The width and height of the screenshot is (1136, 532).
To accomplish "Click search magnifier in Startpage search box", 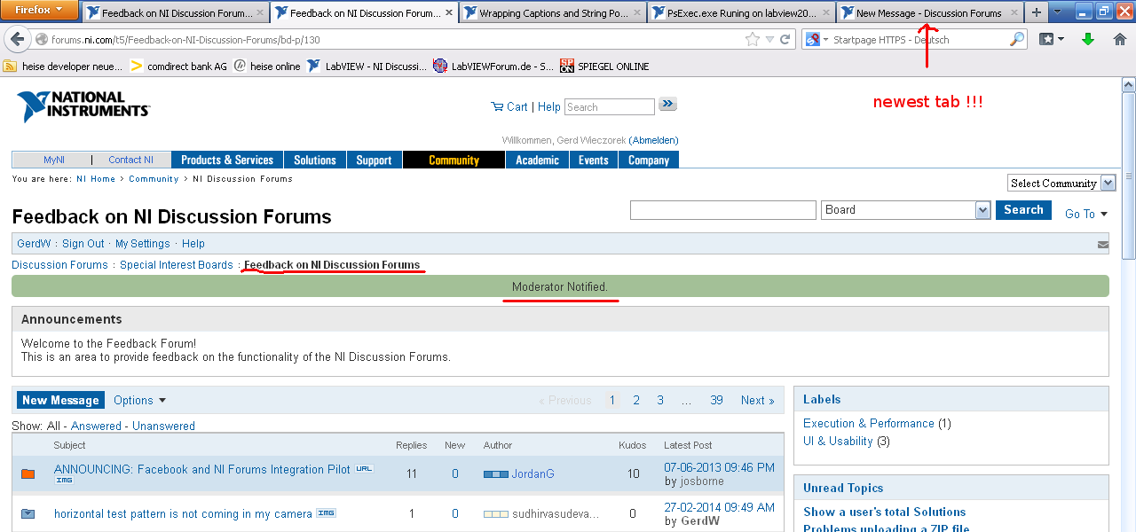I will coord(1017,39).
